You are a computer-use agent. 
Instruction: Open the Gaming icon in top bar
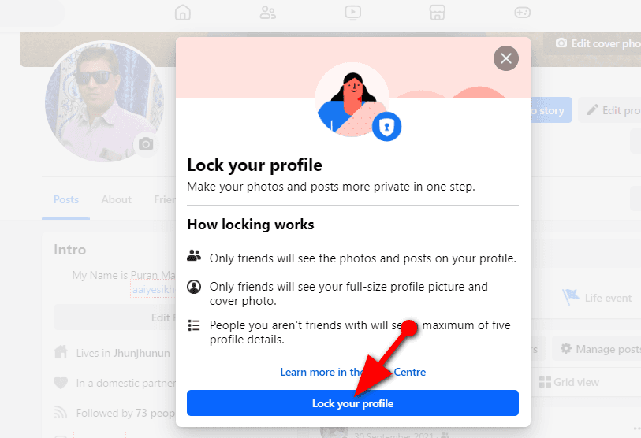coord(522,13)
